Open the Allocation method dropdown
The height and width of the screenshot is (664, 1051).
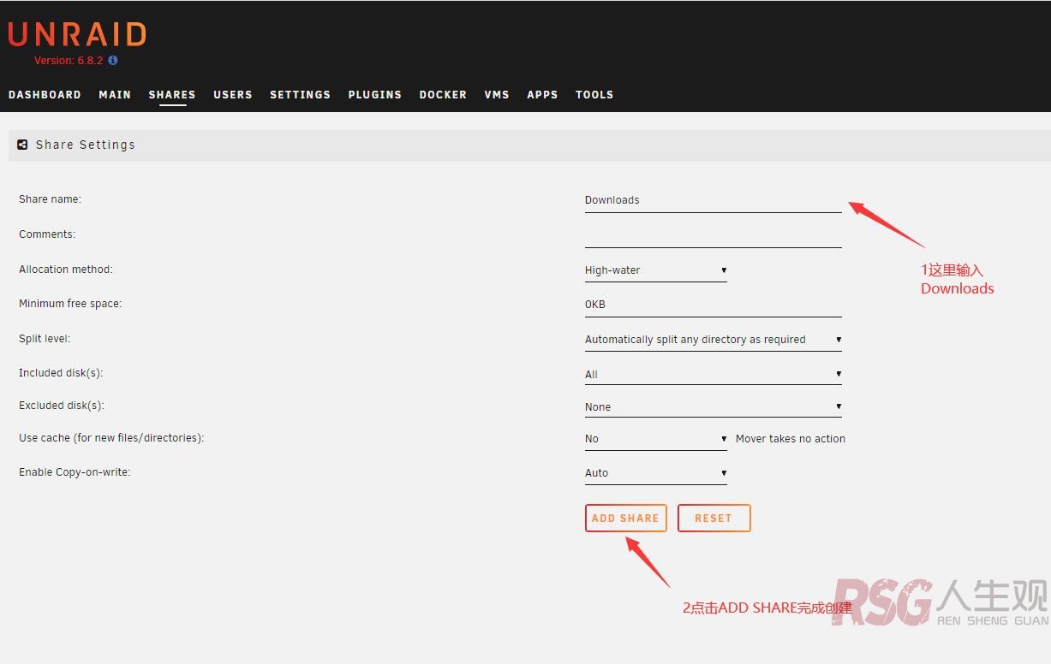[x=656, y=270]
